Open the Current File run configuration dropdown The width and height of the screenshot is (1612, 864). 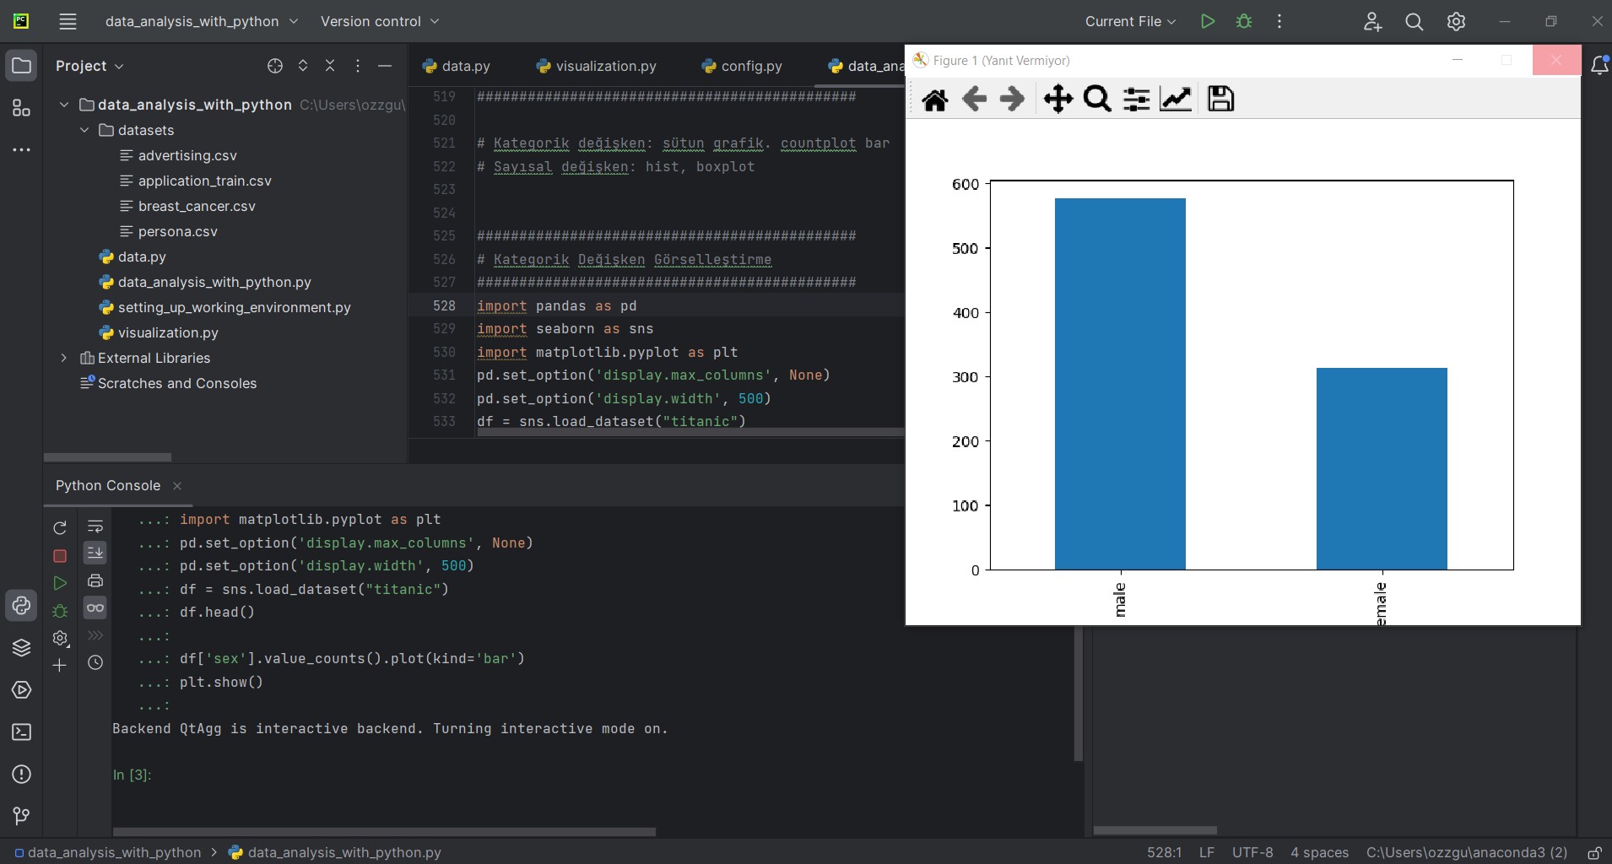pyautogui.click(x=1130, y=22)
